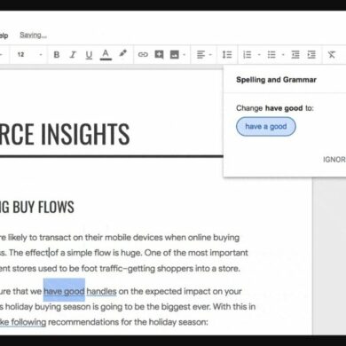
Task: Apply a numbered list
Action: [x=247, y=54]
